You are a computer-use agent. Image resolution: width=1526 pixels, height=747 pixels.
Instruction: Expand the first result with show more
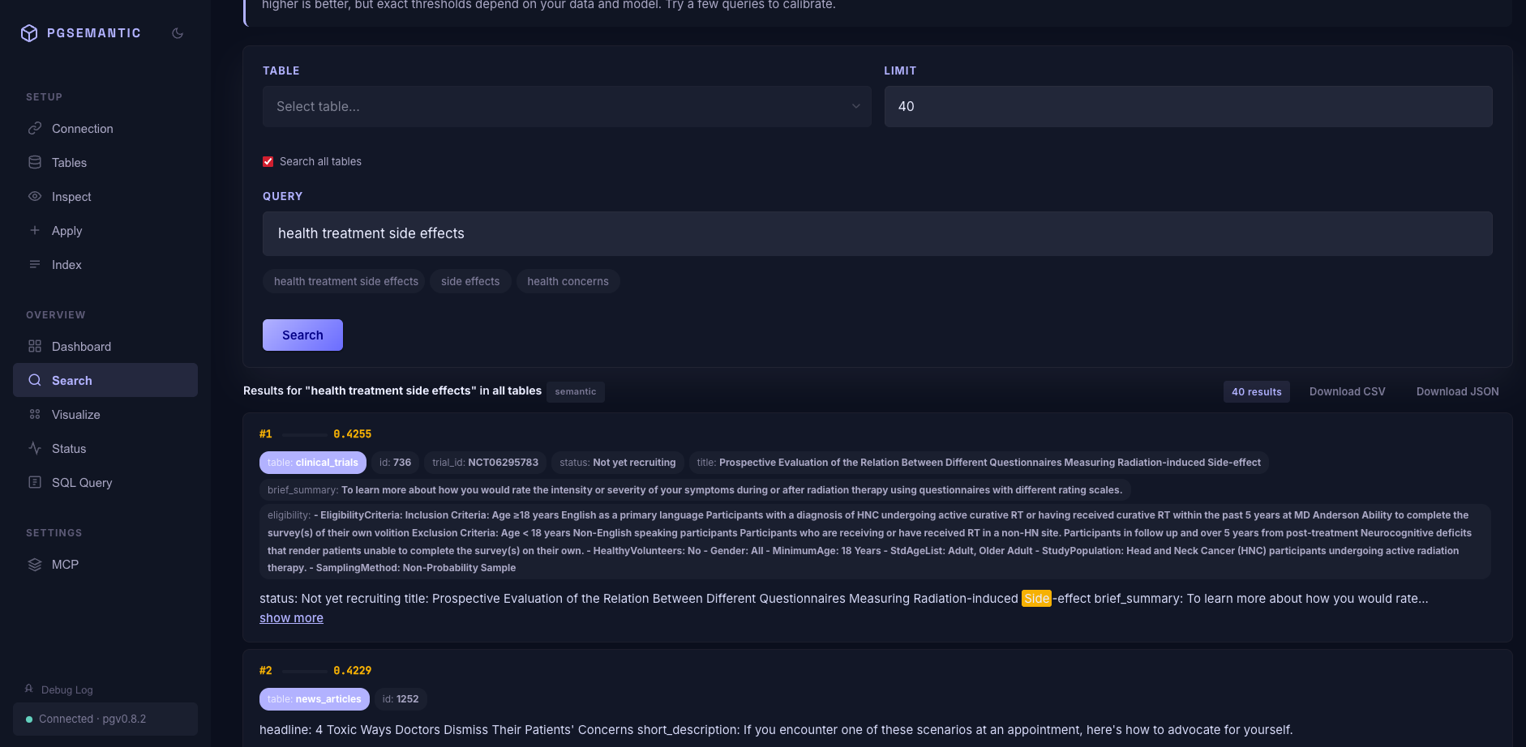tap(291, 617)
